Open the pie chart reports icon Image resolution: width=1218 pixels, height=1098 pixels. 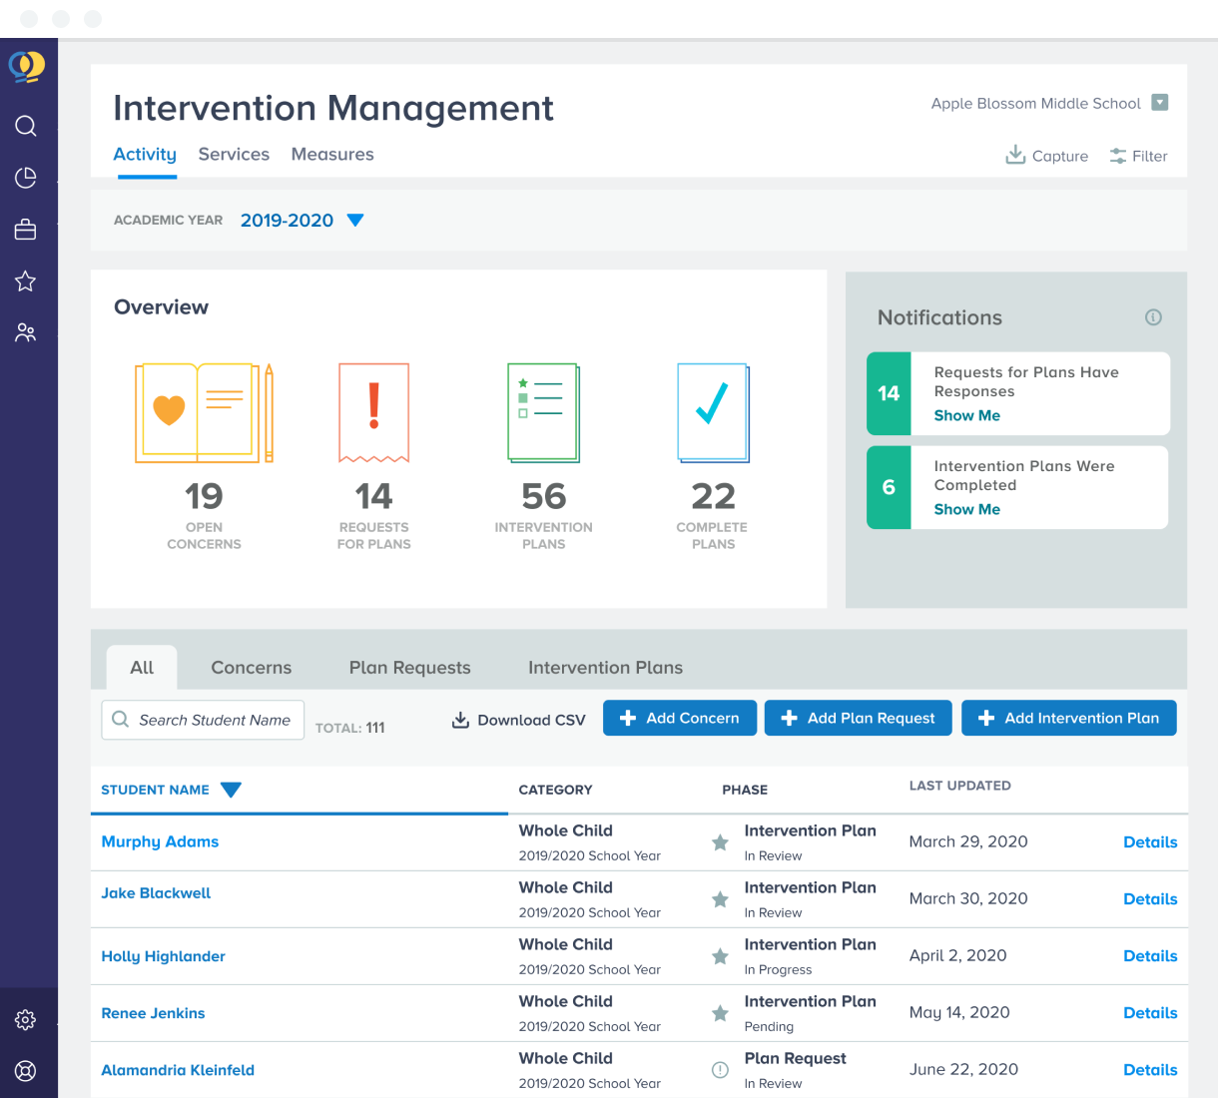pyautogui.click(x=26, y=178)
